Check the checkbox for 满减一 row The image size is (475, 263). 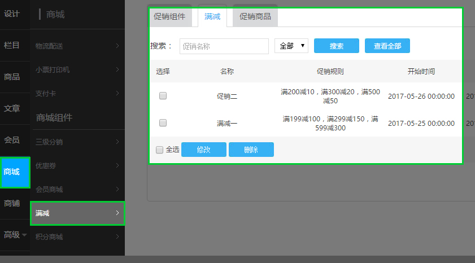click(163, 122)
